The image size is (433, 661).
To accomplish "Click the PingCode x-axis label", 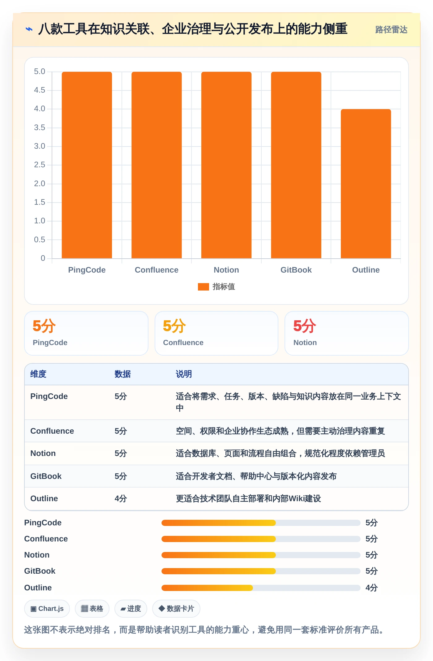I will (87, 270).
